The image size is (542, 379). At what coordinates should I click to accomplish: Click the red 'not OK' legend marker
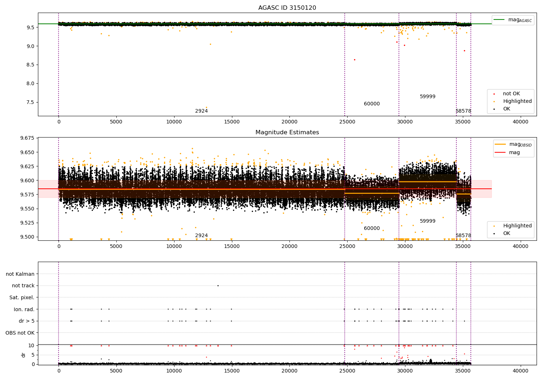tap(494, 94)
